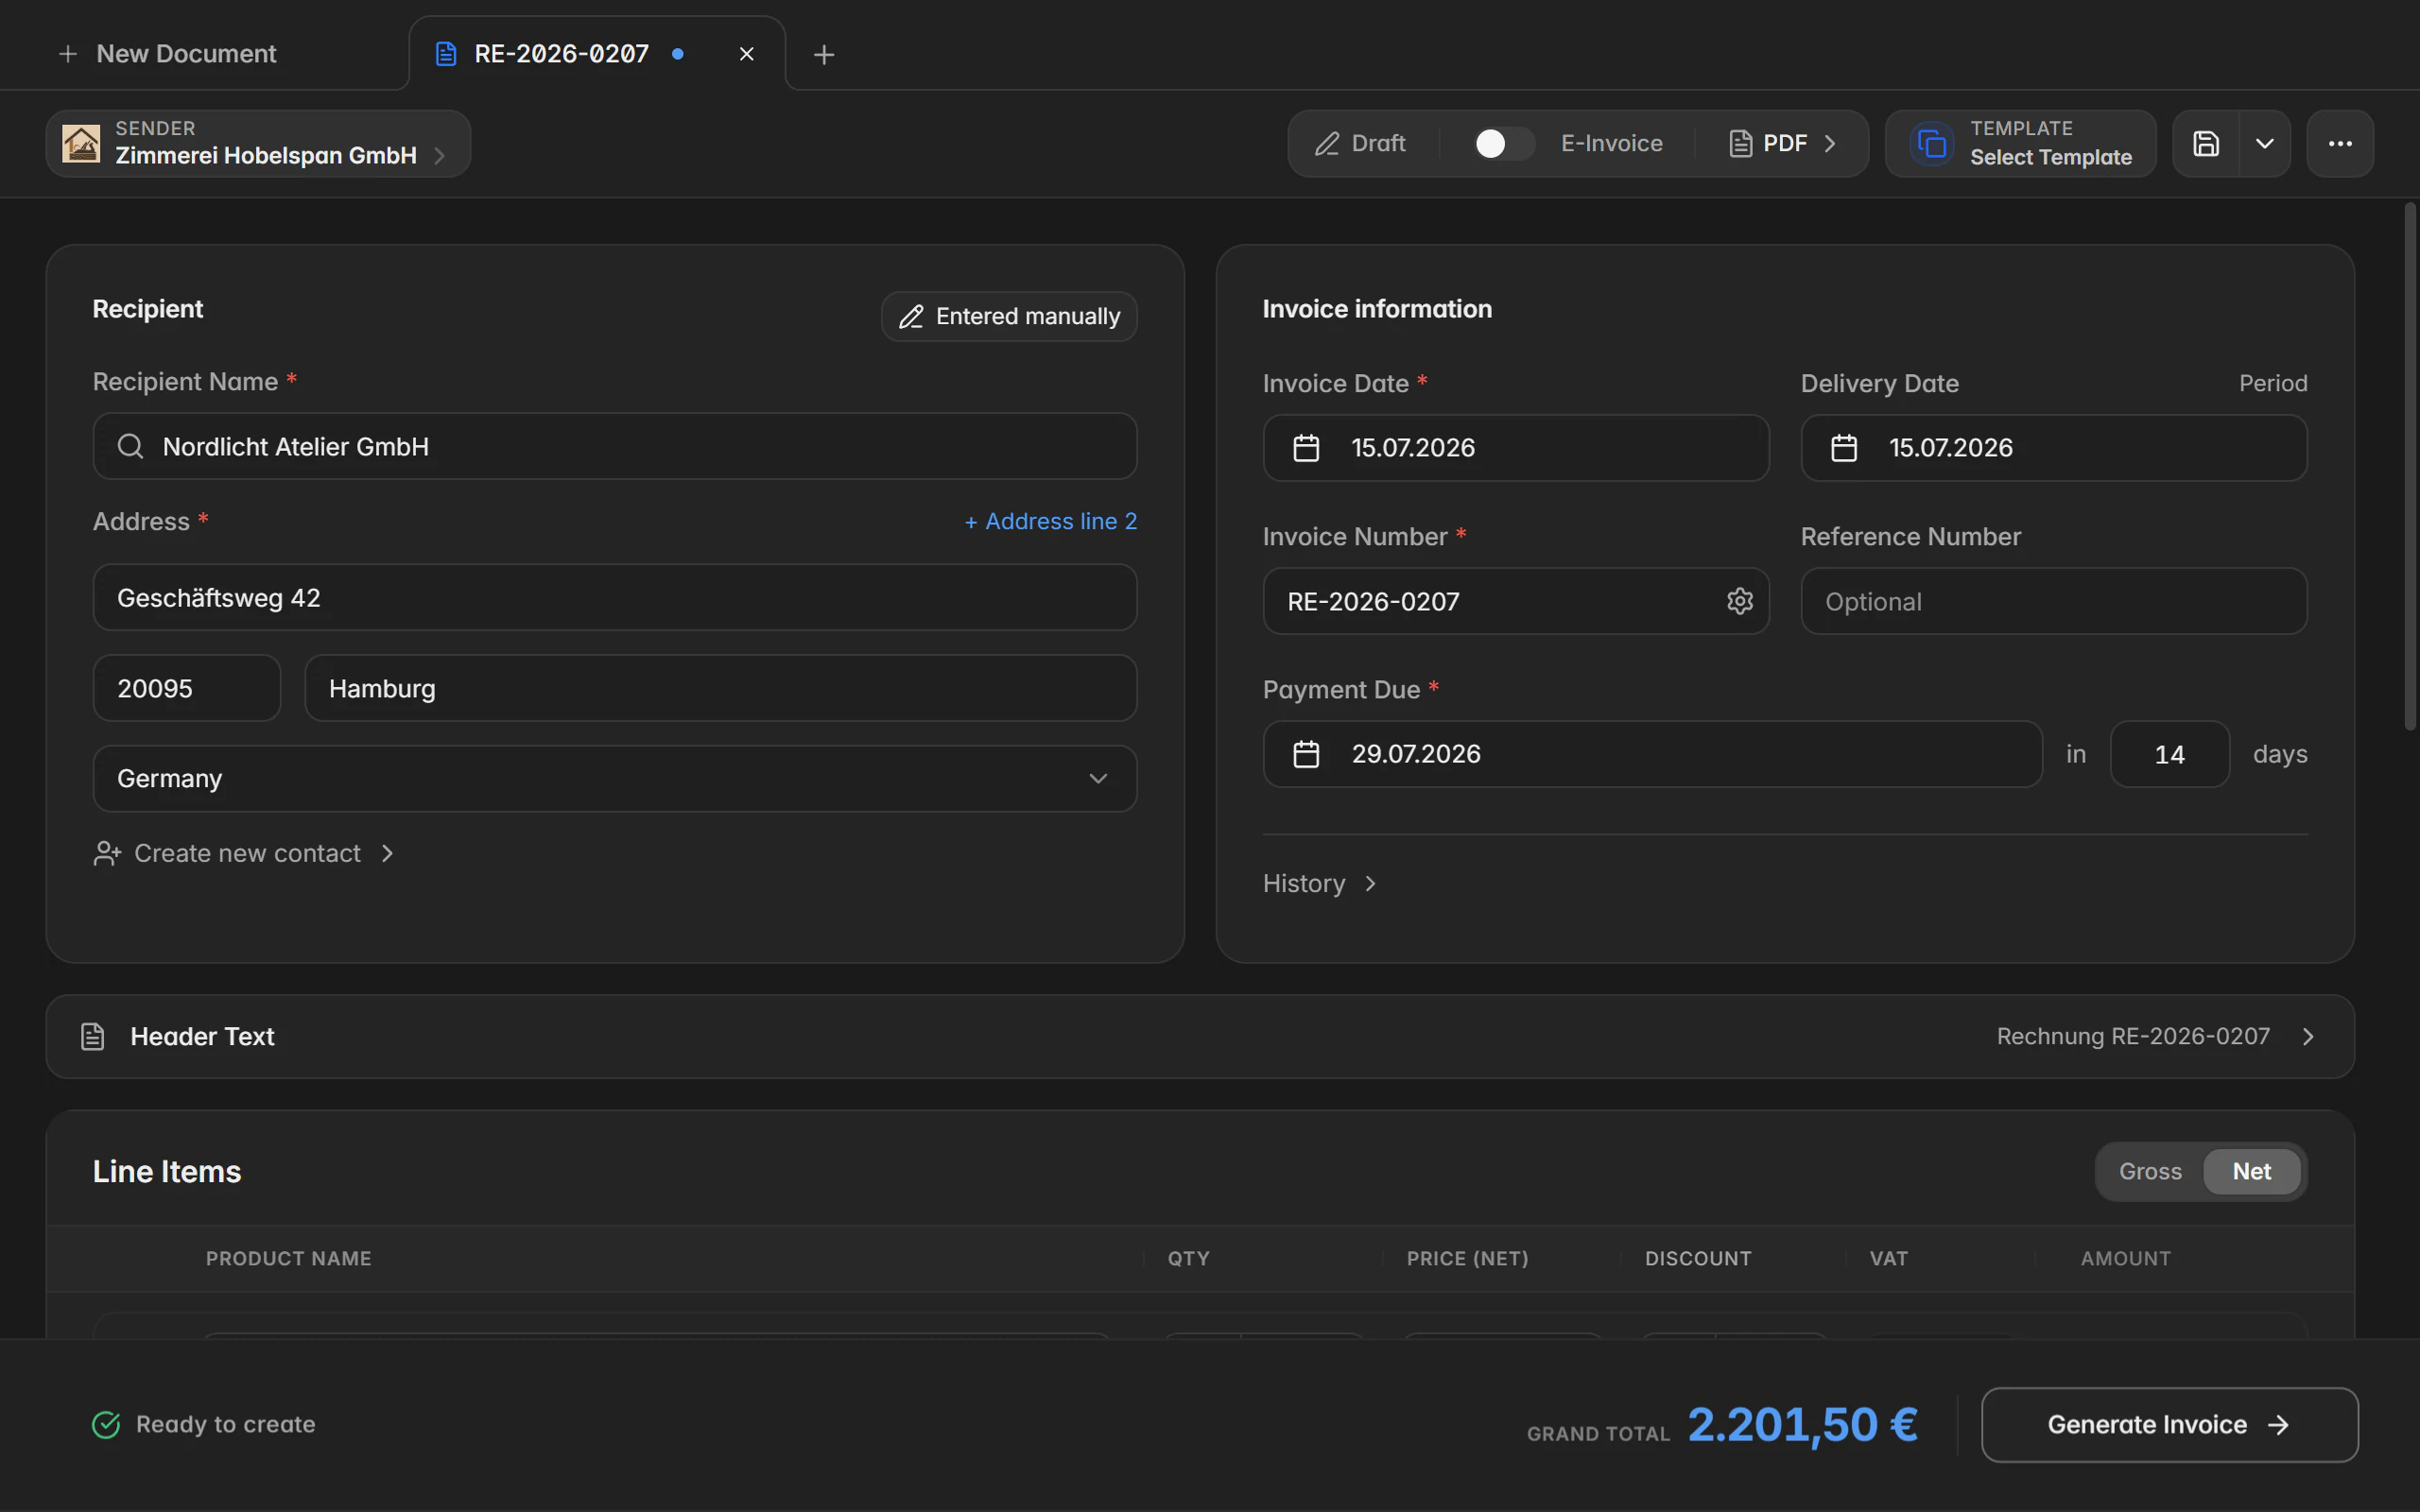Edit the postal code 20095 field

click(x=187, y=688)
